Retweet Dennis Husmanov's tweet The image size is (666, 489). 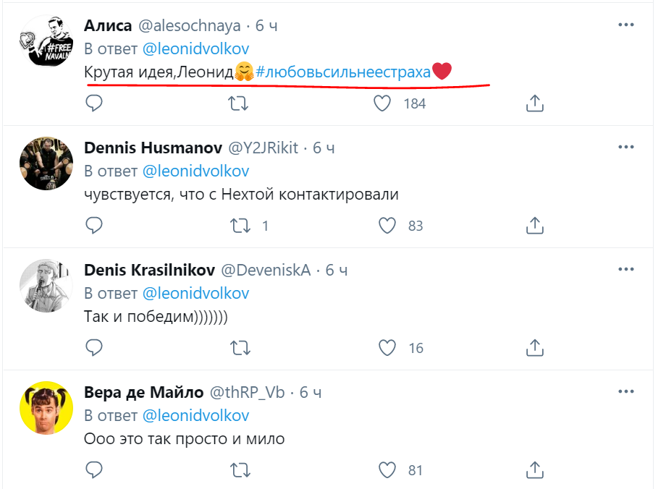coord(239,226)
